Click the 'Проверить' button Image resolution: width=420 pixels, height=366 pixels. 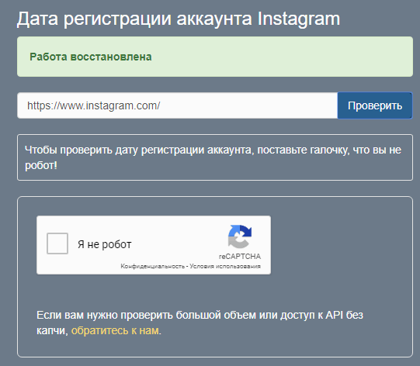pos(375,105)
